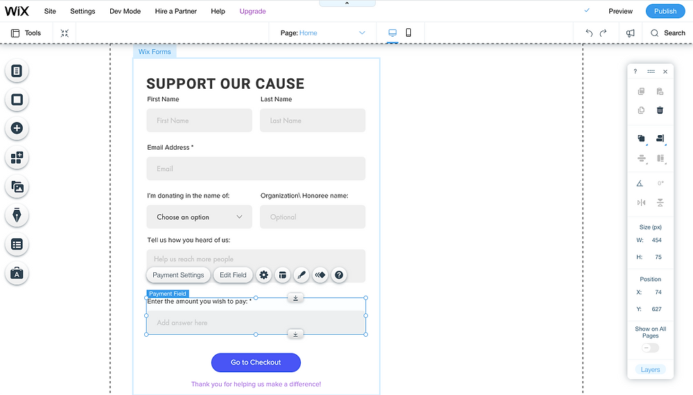Screen dimensions: 693x395
Task: Click the Thank you for helping message text
Action: click(256, 384)
